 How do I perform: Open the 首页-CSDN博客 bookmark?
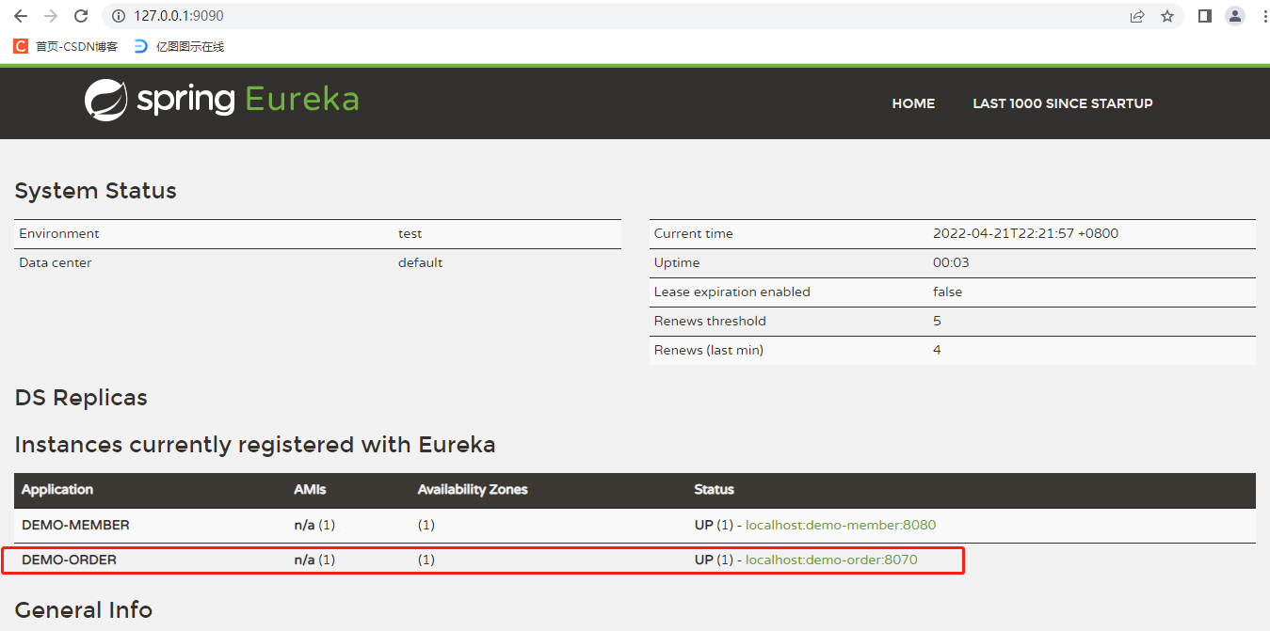point(66,46)
